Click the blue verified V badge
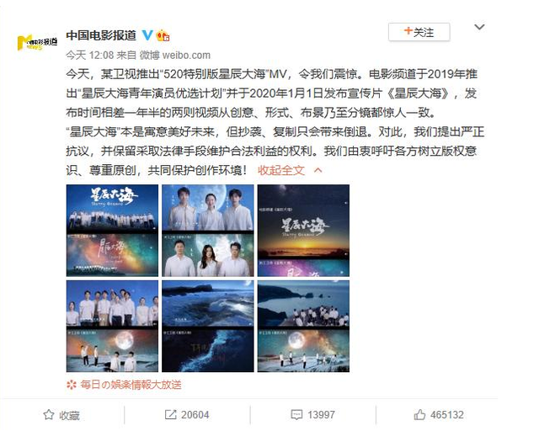539x431 pixels. (147, 35)
